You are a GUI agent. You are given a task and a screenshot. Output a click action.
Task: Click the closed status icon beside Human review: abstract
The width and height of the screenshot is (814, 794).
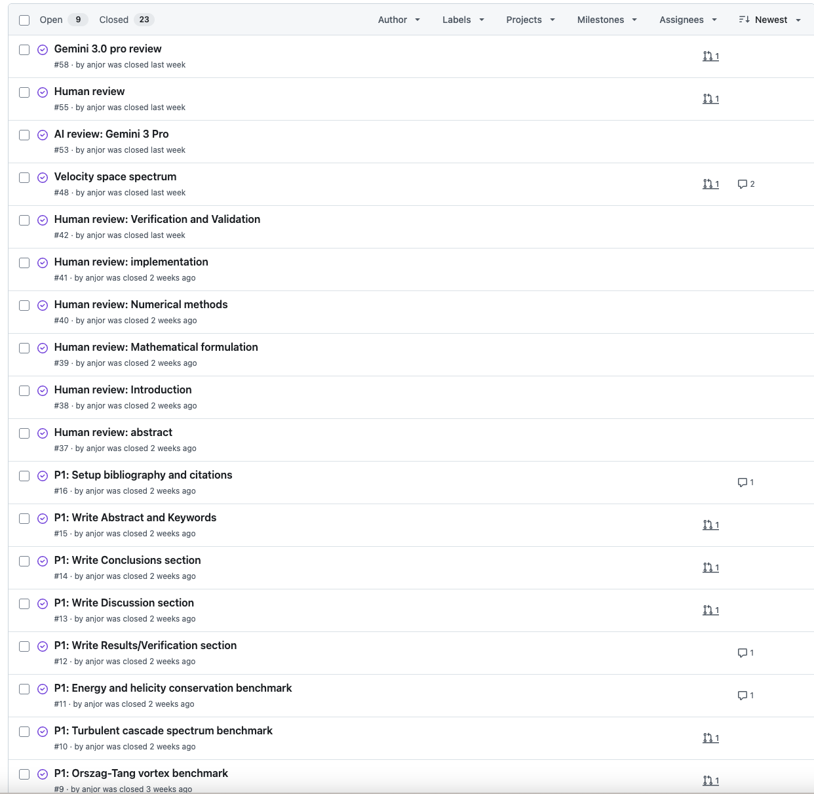tap(43, 433)
